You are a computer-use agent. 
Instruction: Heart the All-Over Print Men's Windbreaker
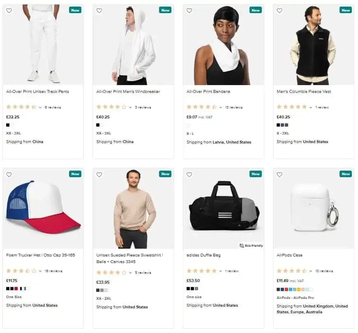[x=99, y=11]
